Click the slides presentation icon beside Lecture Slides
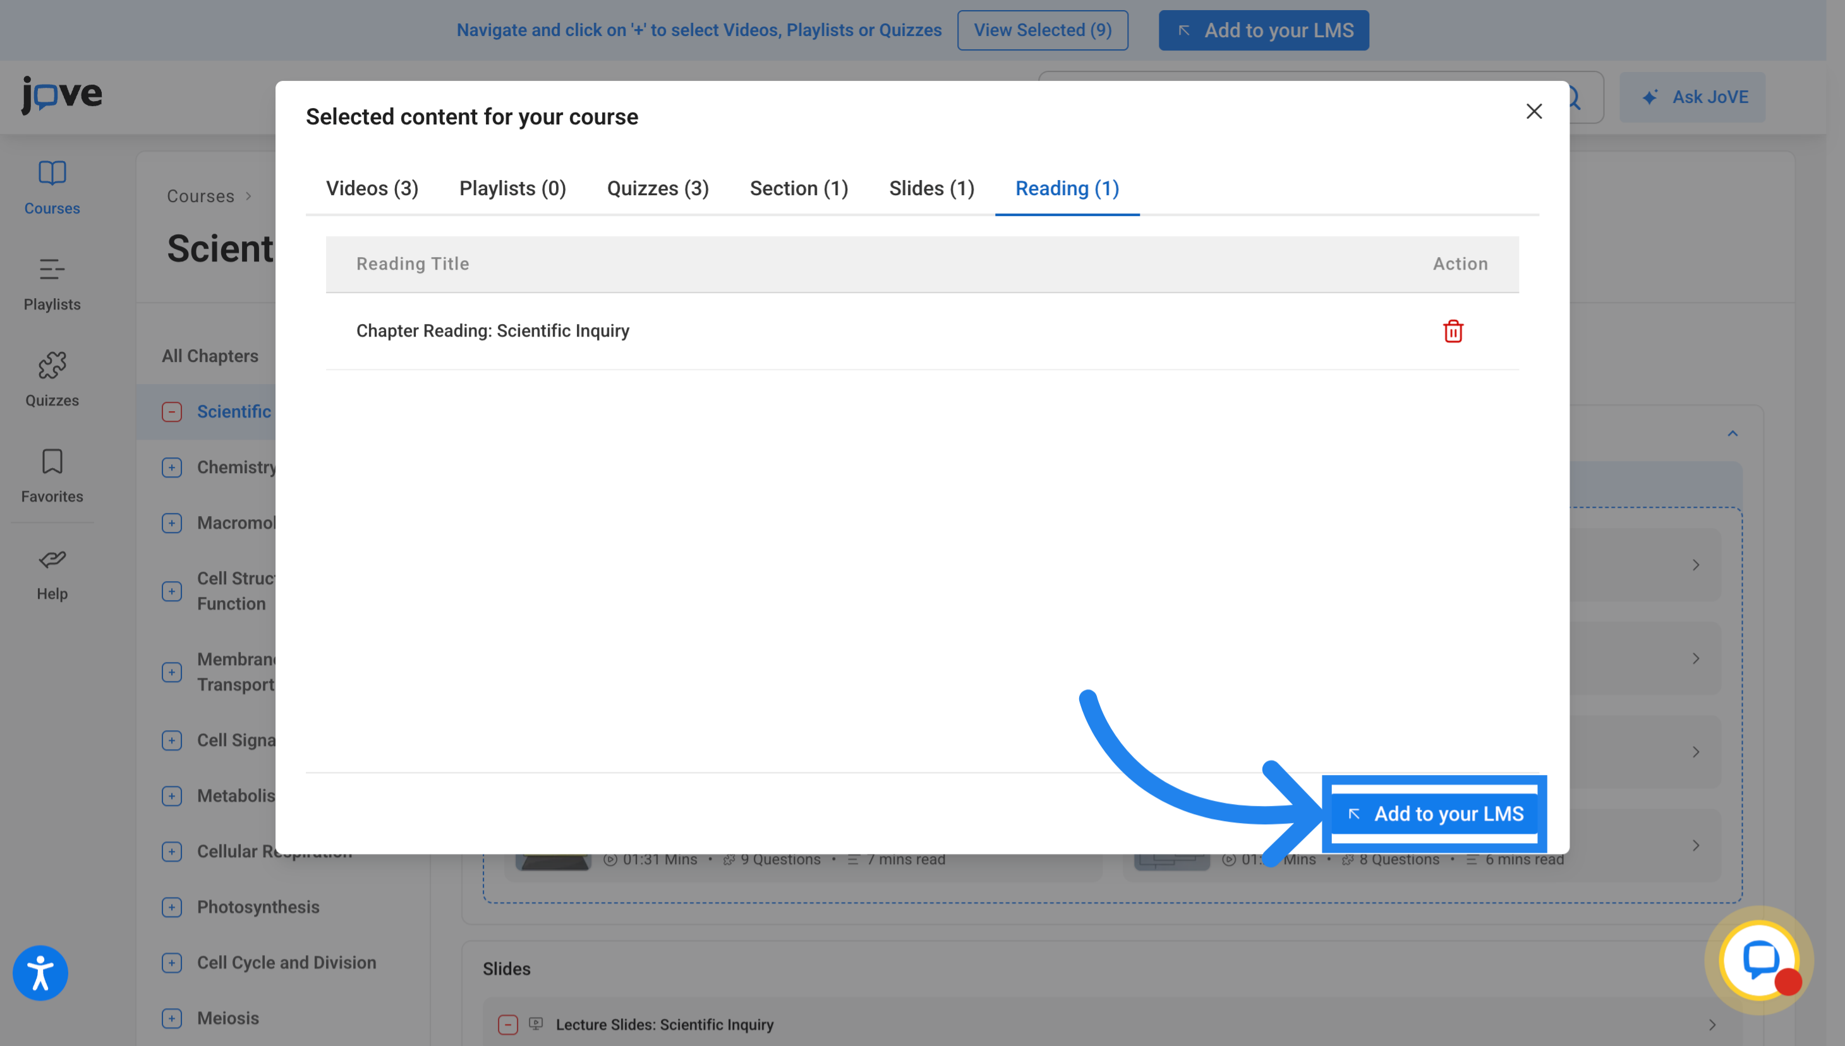Screen dimensions: 1845x1046 coord(536,1024)
